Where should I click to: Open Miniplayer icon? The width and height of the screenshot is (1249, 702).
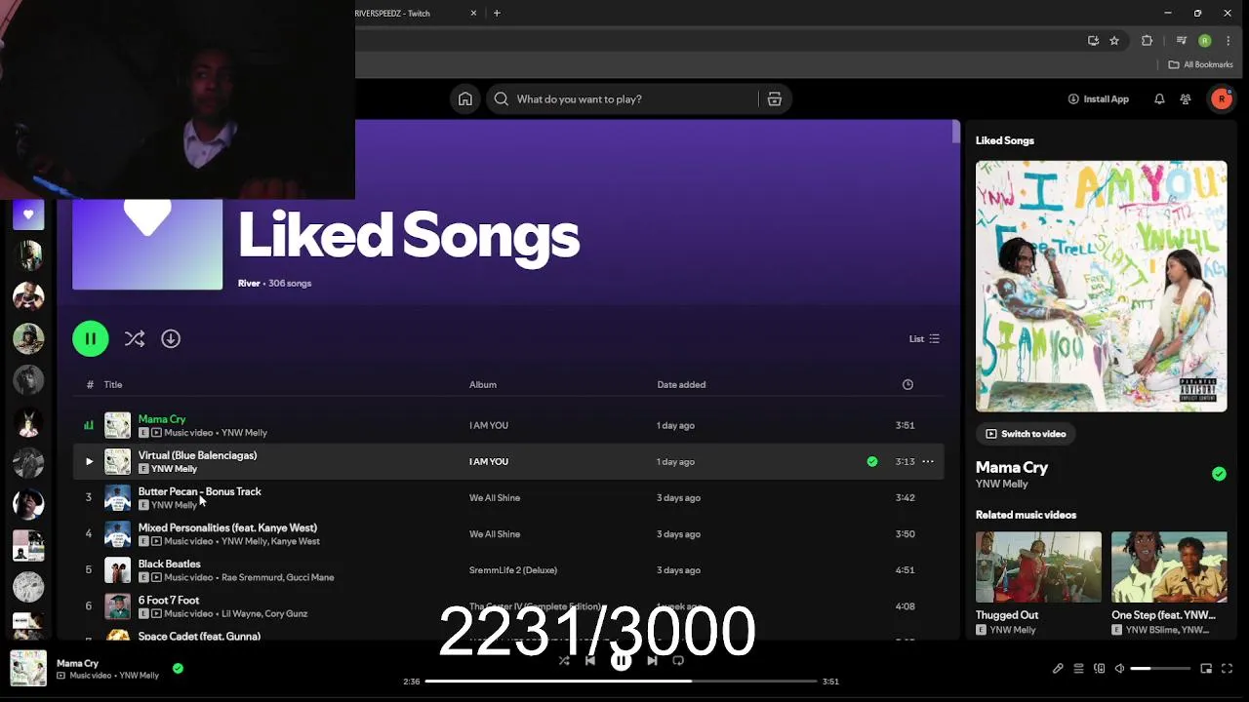1206,668
